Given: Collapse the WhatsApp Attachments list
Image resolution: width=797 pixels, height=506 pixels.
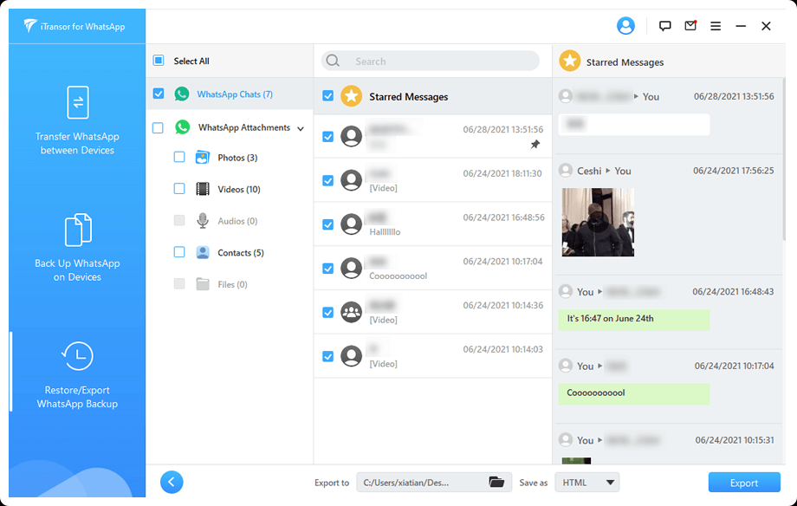Looking at the screenshot, I should coord(301,128).
